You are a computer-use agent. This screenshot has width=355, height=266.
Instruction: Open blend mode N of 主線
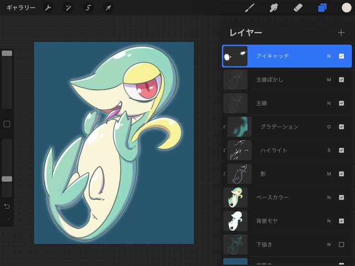coord(329,103)
